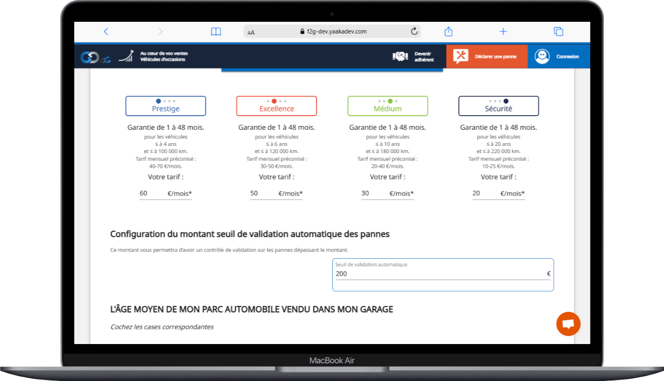Click the Déclarer une panne button
The height and width of the screenshot is (381, 664).
(x=487, y=57)
